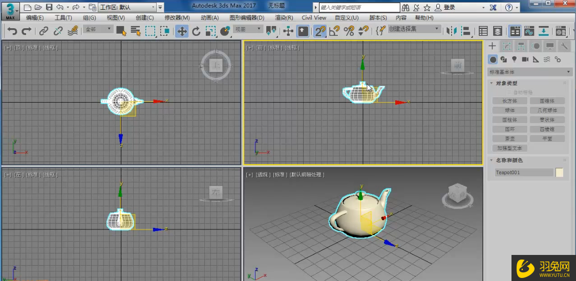Open the Lights category in Create panel
This screenshot has height=281, width=576.
click(x=514, y=60)
